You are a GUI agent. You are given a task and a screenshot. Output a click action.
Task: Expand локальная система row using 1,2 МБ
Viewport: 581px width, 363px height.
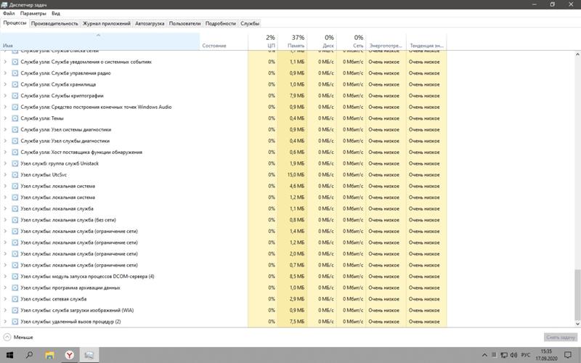(5, 197)
